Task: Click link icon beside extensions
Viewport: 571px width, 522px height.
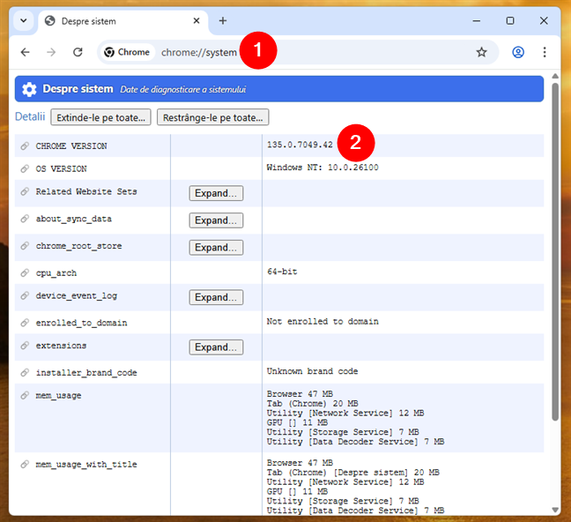Action: tap(25, 346)
